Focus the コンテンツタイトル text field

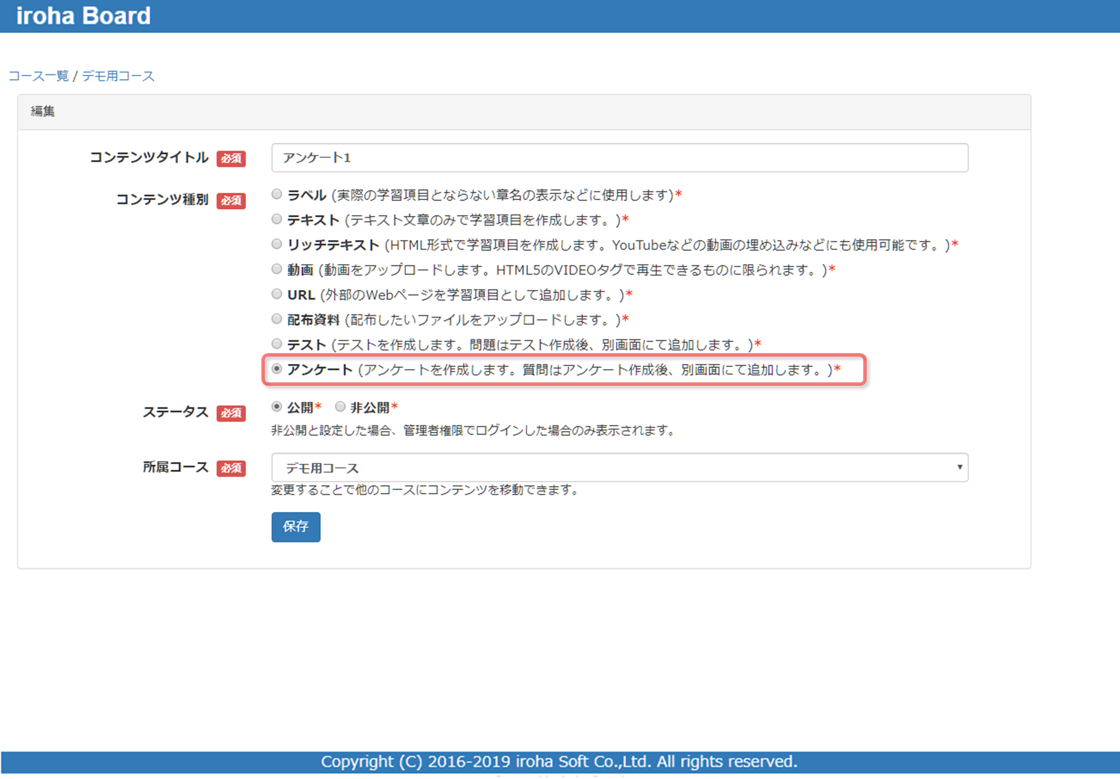(619, 158)
